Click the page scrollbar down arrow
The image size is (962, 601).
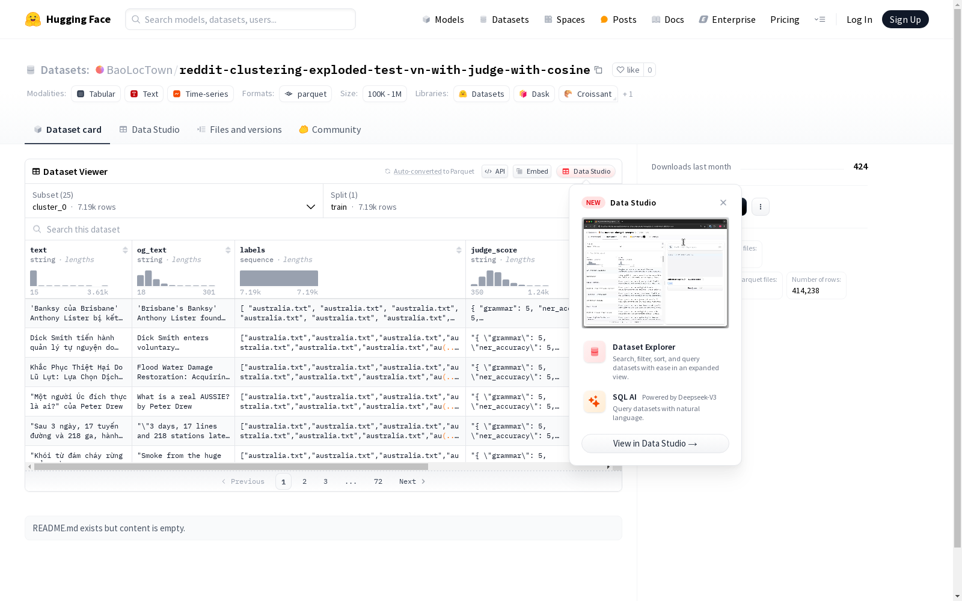957,596
